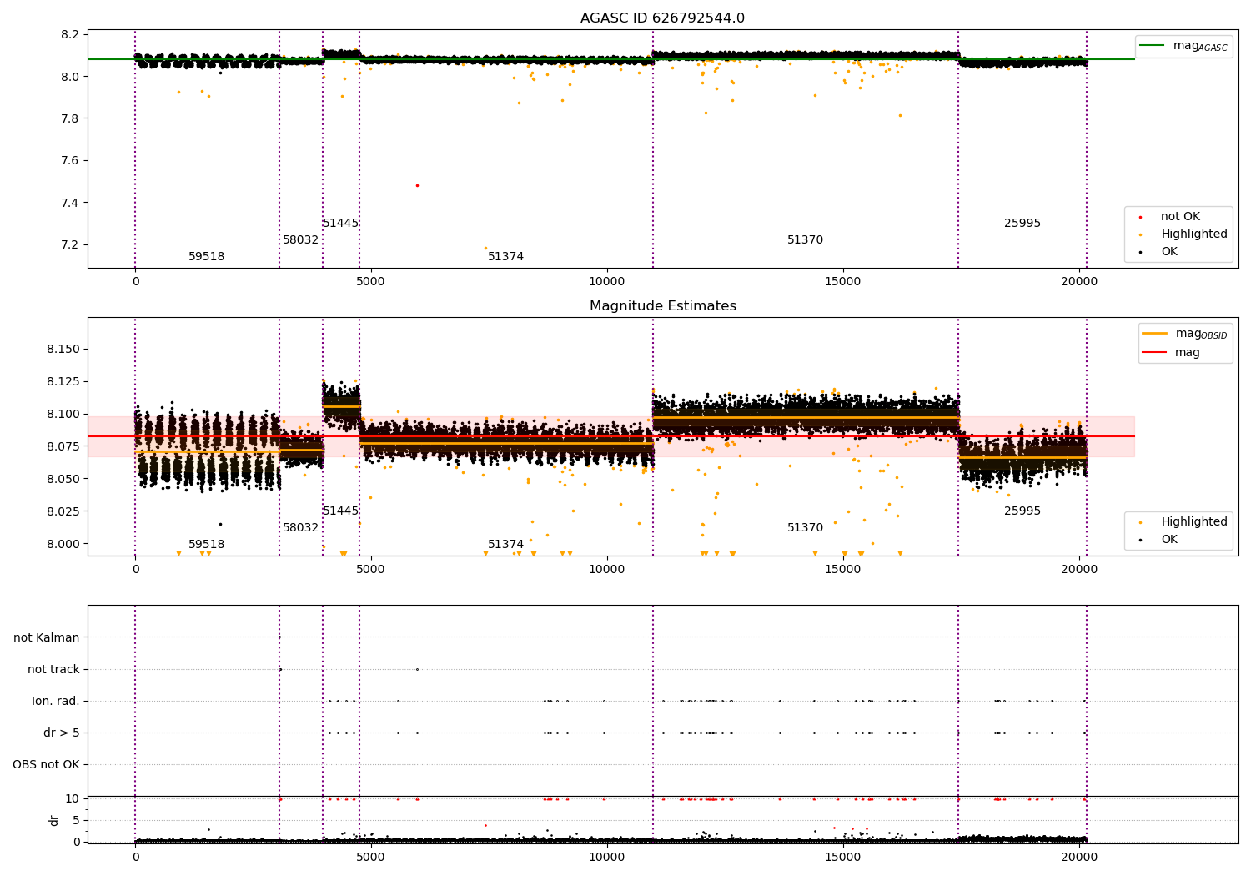
Task: Click the 8.000 y-axis tick label
Action: 63,545
